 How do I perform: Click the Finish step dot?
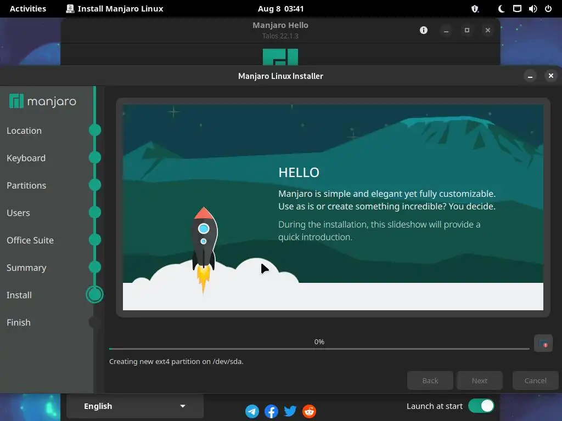click(94, 322)
